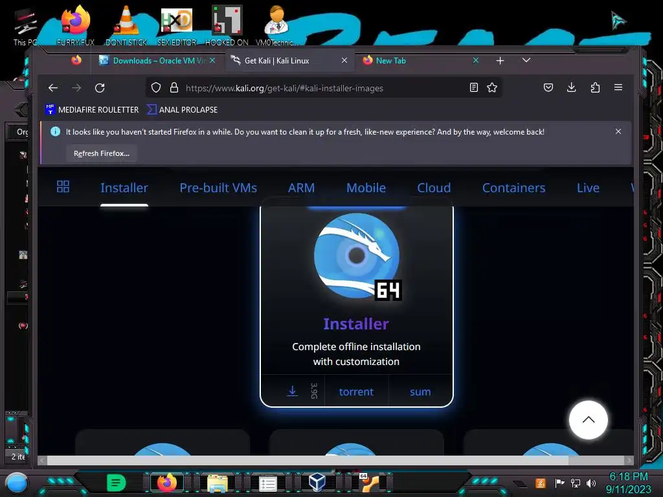Dismiss the Firefox refresh notification bar

pos(618,131)
